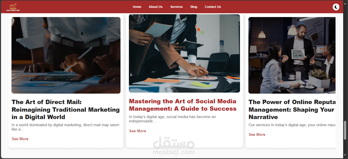Open the Services navigation link

click(177, 7)
